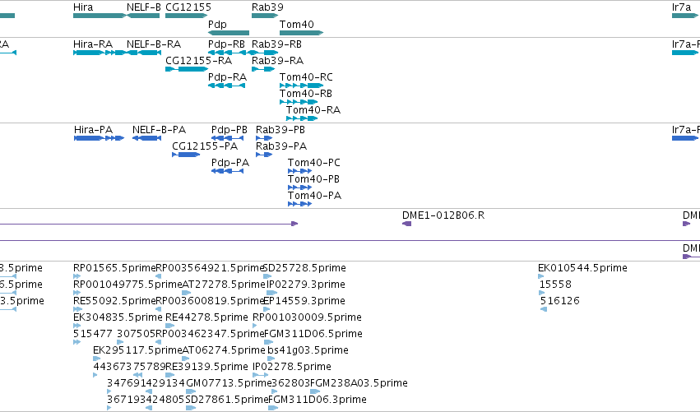Select the AT27278.5prime EST label

coord(224,285)
